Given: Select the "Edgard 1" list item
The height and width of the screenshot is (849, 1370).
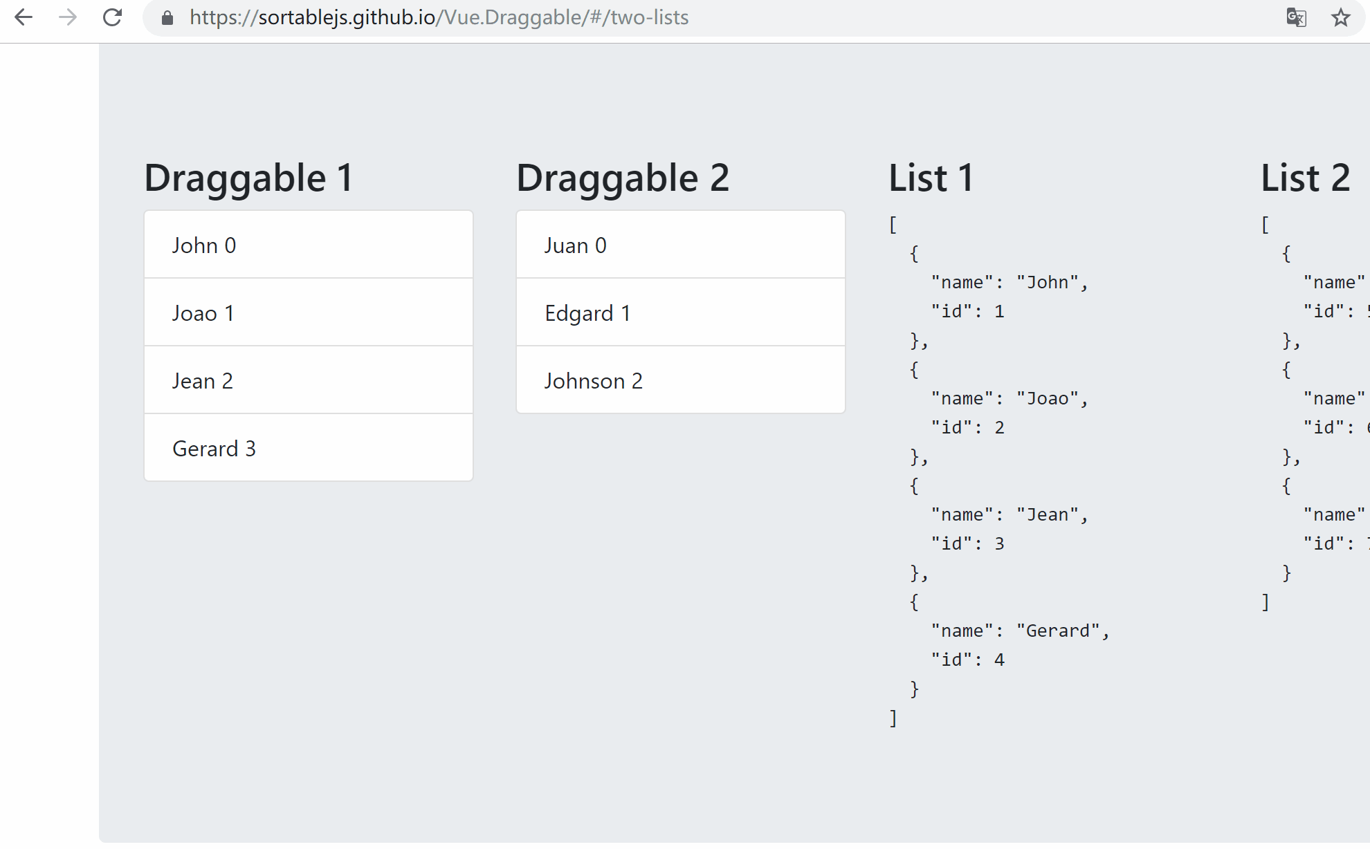Looking at the screenshot, I should click(x=680, y=312).
